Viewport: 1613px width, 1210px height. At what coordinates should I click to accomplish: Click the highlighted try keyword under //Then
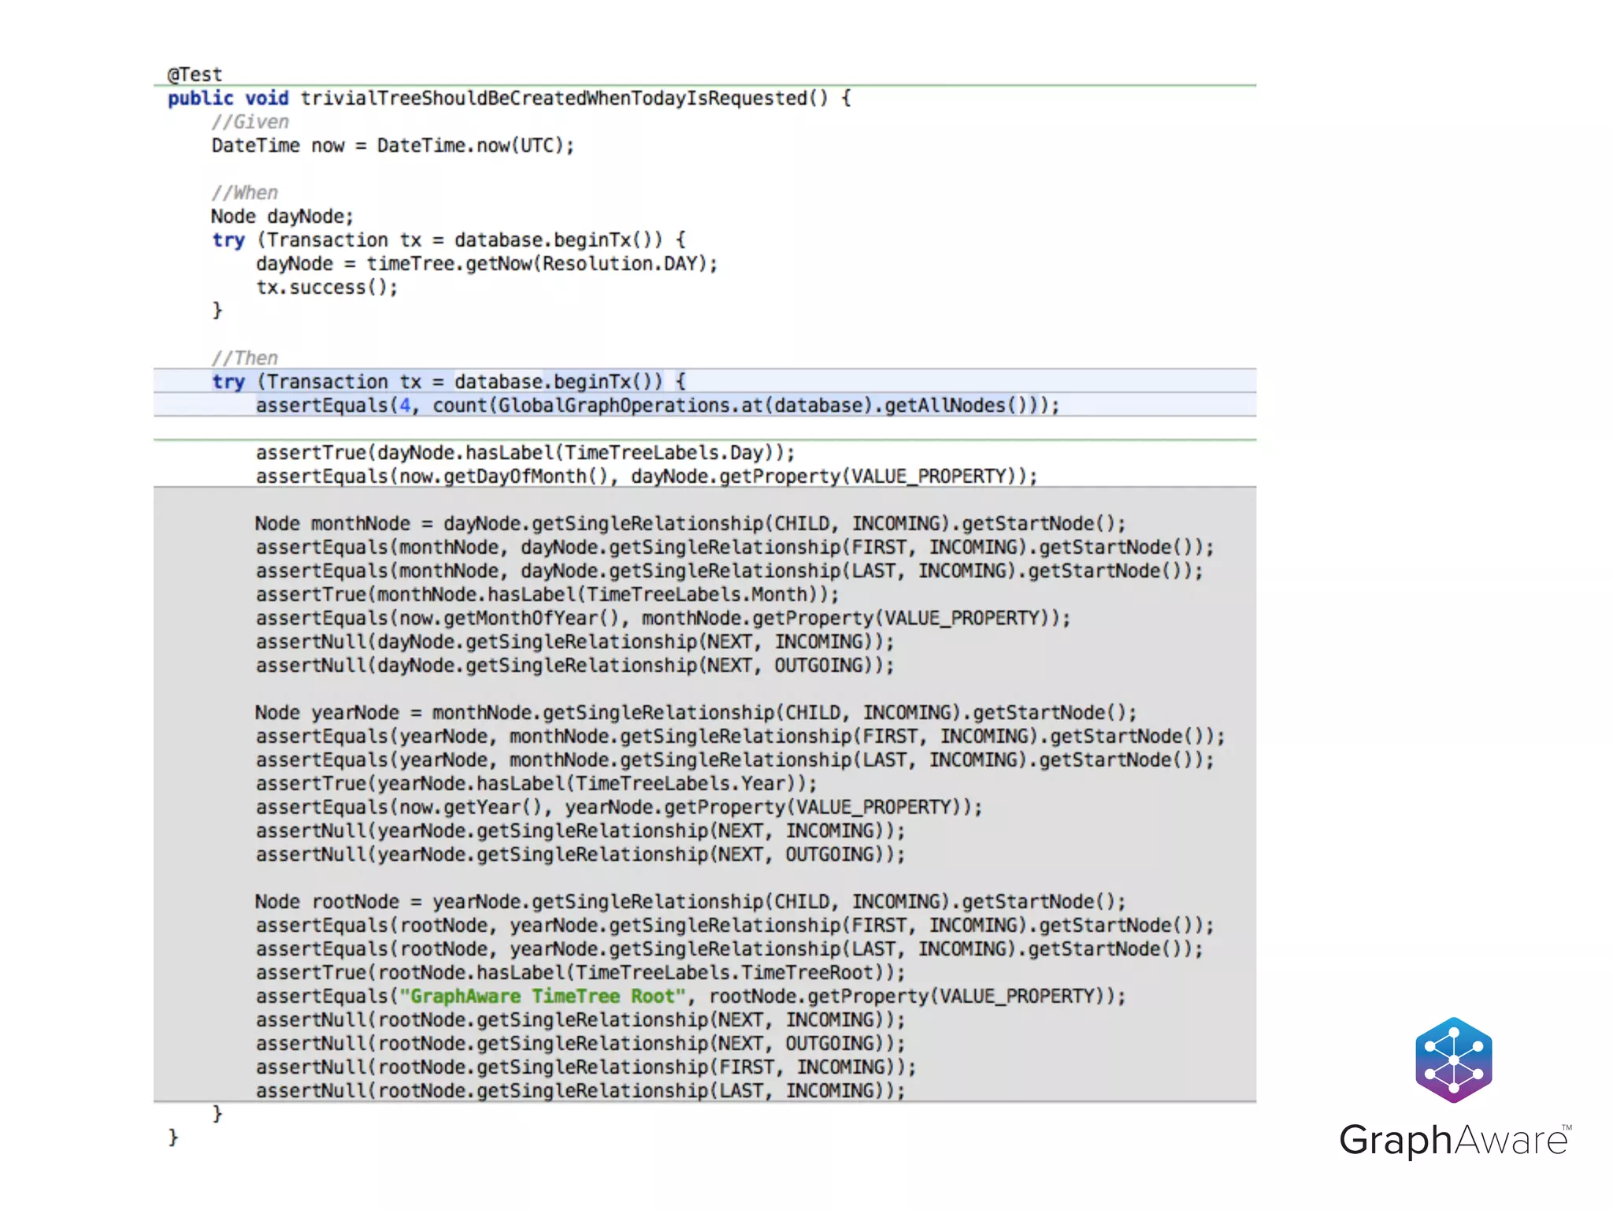pyautogui.click(x=228, y=382)
